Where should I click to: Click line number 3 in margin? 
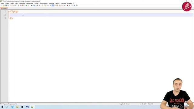5,18
